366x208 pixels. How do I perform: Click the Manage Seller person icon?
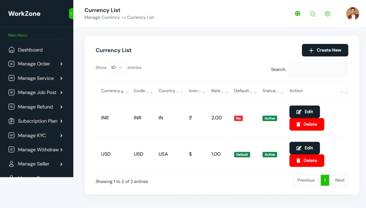12,164
